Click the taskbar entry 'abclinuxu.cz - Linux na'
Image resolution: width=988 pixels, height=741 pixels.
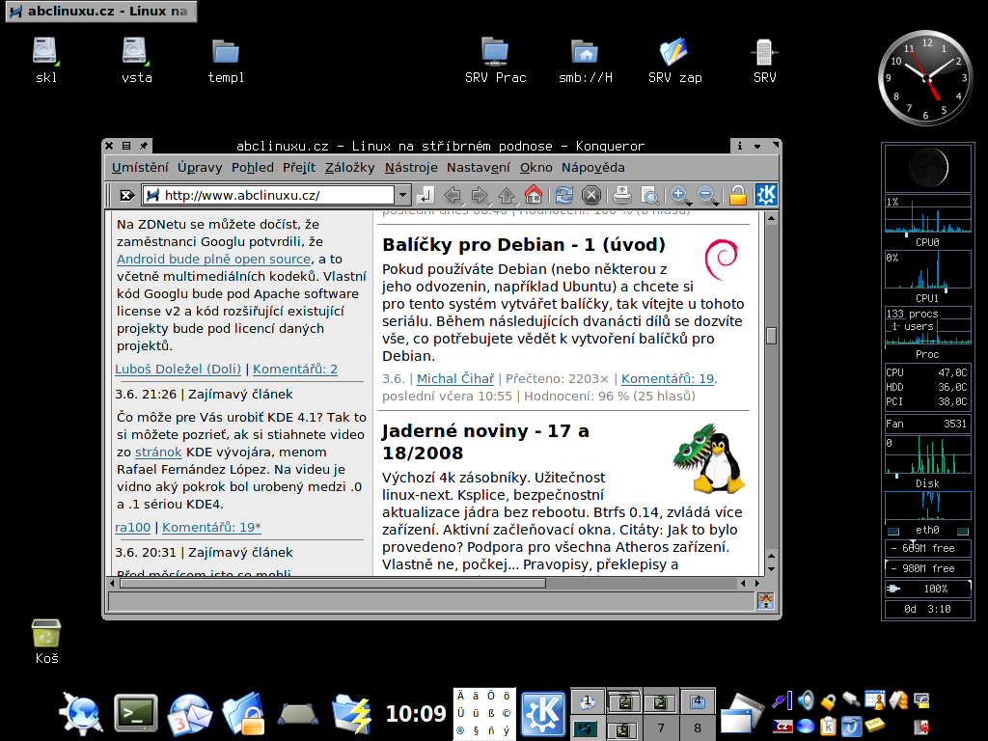coord(101,12)
